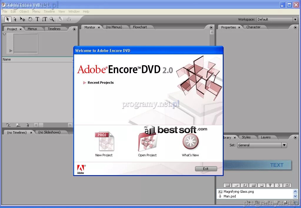This screenshot has width=301, height=208.
Task: Switch to the Menus tab
Action: click(x=32, y=29)
